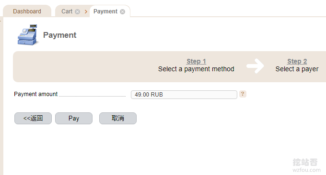This screenshot has width=326, height=175.
Task: Focus the 49.00 RUB amount field
Action: [184, 95]
